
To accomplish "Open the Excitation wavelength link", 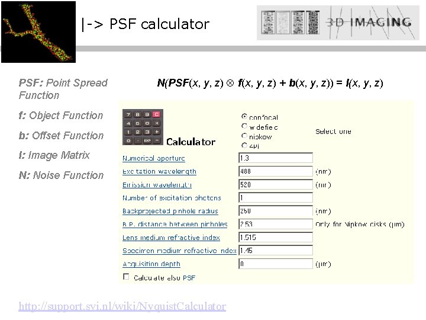I will click(x=159, y=171).
